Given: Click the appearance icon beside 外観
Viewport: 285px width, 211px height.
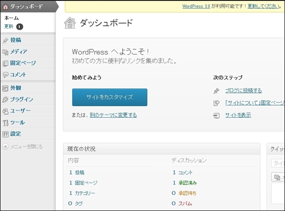Looking at the screenshot, I should pos(5,88).
